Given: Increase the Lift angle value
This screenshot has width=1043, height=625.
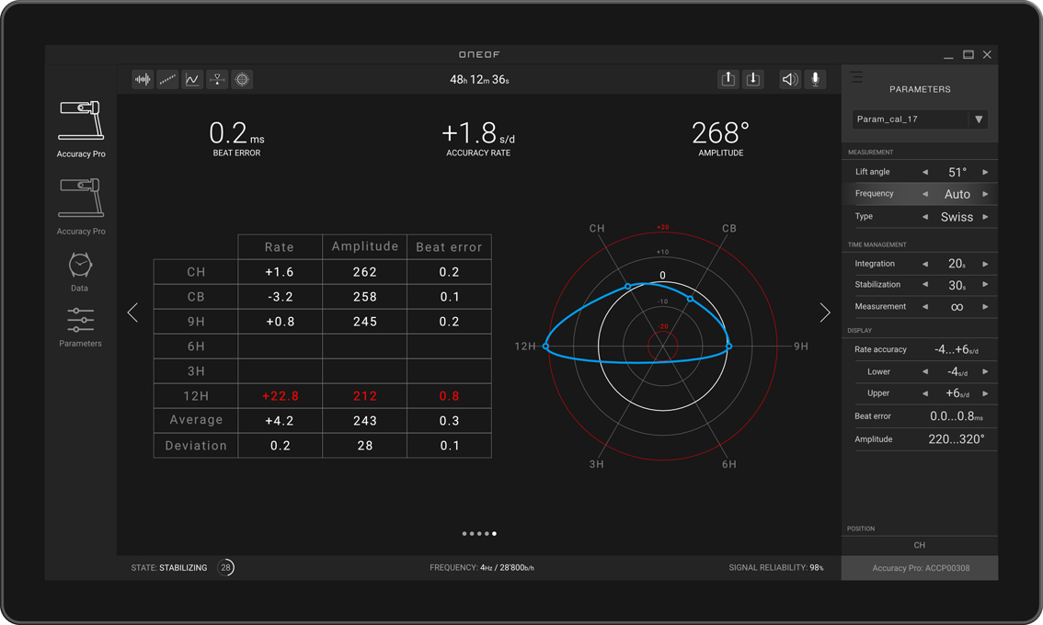Looking at the screenshot, I should [985, 172].
